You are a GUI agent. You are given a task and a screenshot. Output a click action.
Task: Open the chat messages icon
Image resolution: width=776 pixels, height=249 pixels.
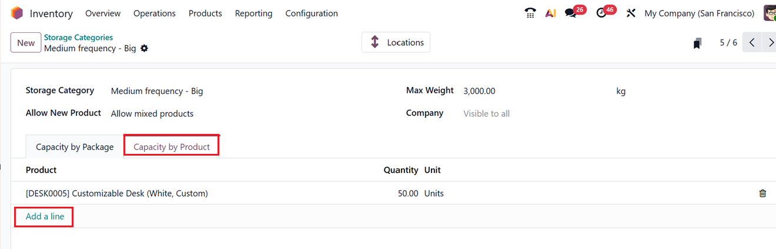click(570, 13)
